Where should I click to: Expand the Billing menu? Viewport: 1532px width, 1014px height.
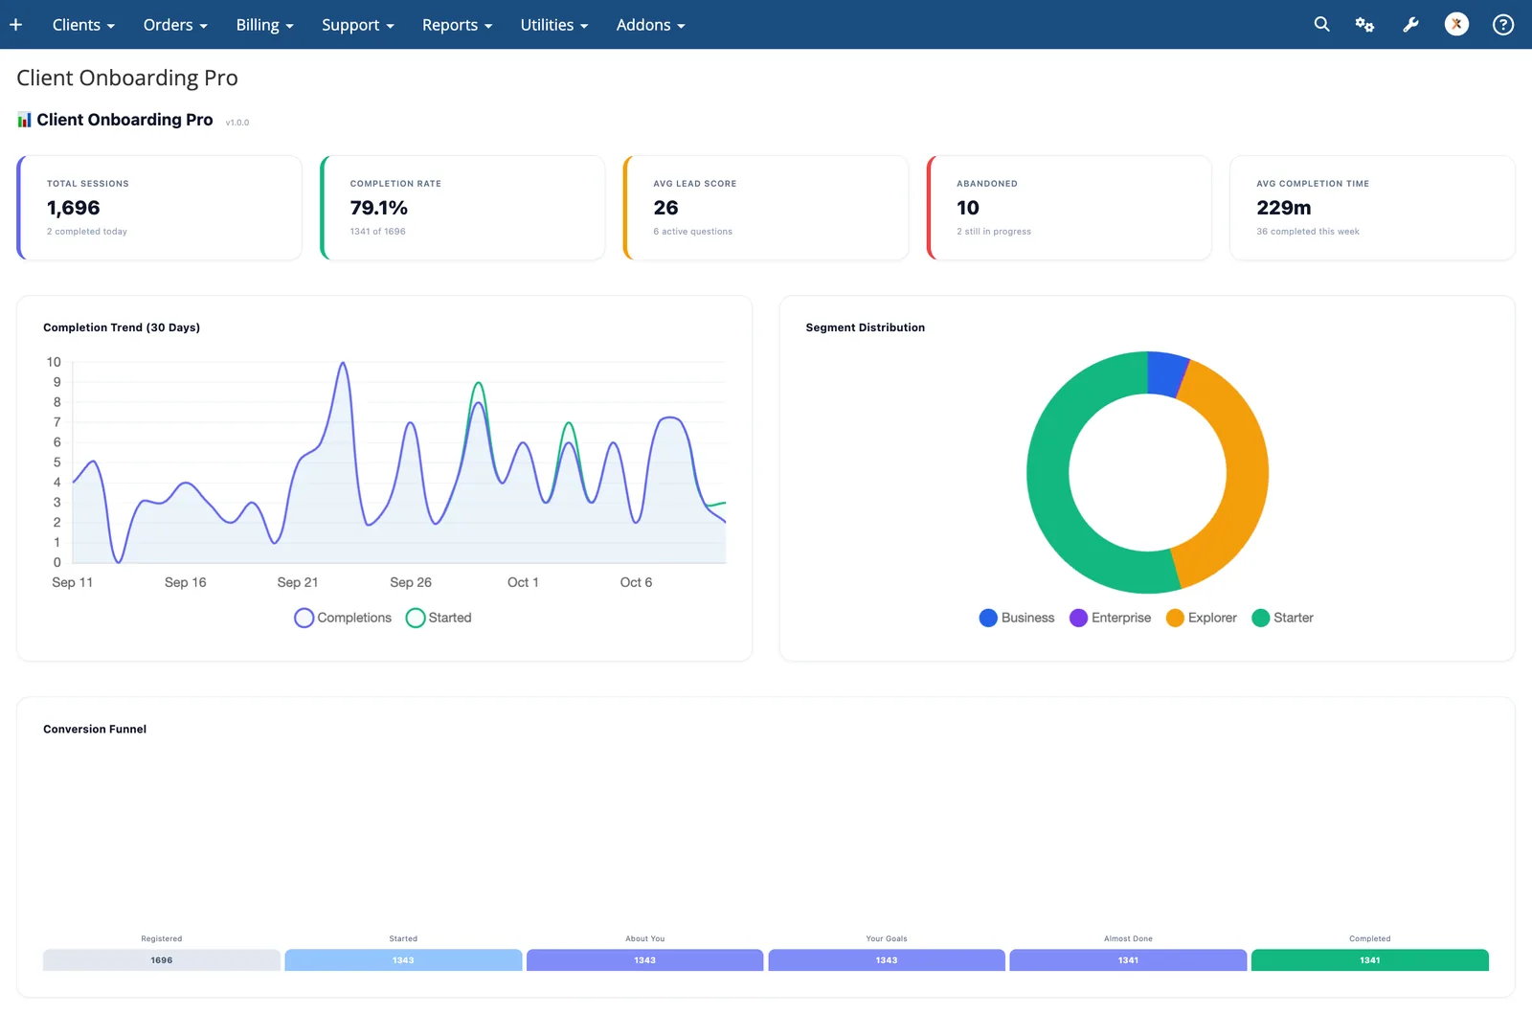pyautogui.click(x=264, y=25)
